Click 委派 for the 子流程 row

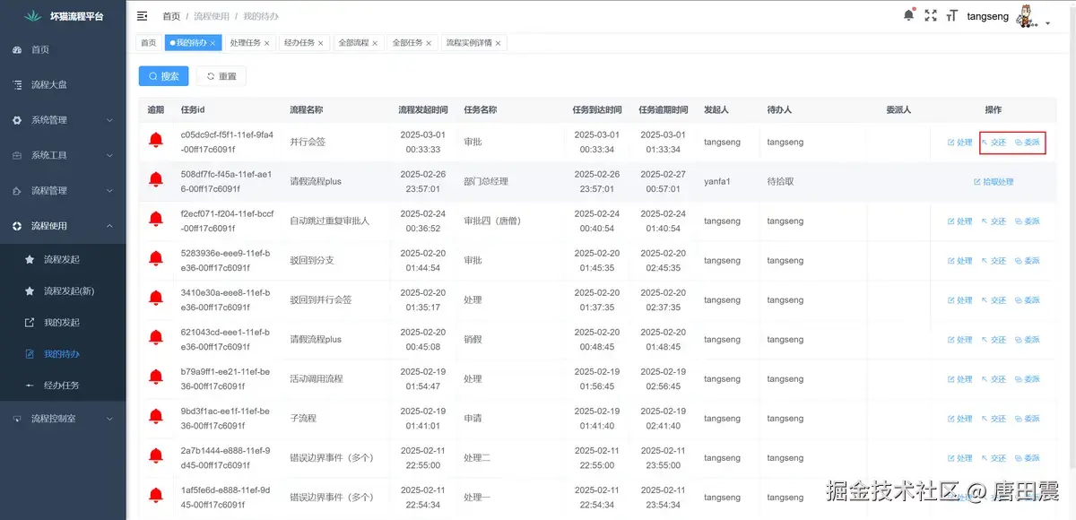point(1028,419)
